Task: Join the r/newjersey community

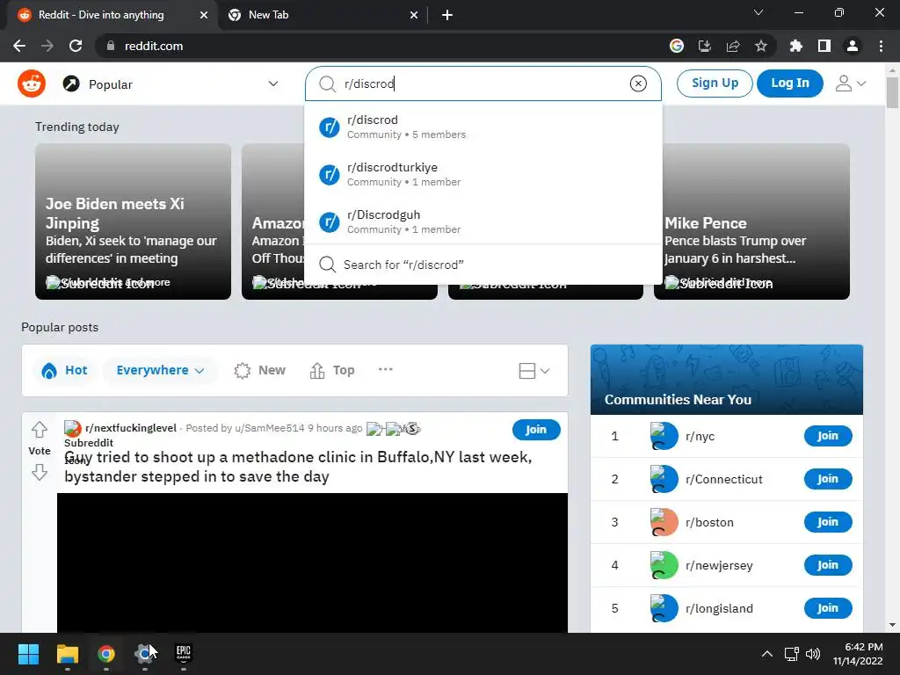Action: point(828,565)
